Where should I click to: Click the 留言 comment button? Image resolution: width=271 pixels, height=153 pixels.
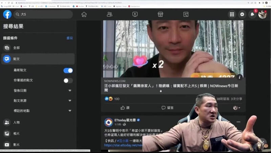167,108
